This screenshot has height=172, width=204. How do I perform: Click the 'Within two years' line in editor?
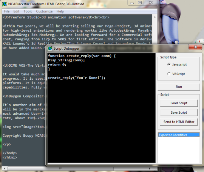[77, 26]
